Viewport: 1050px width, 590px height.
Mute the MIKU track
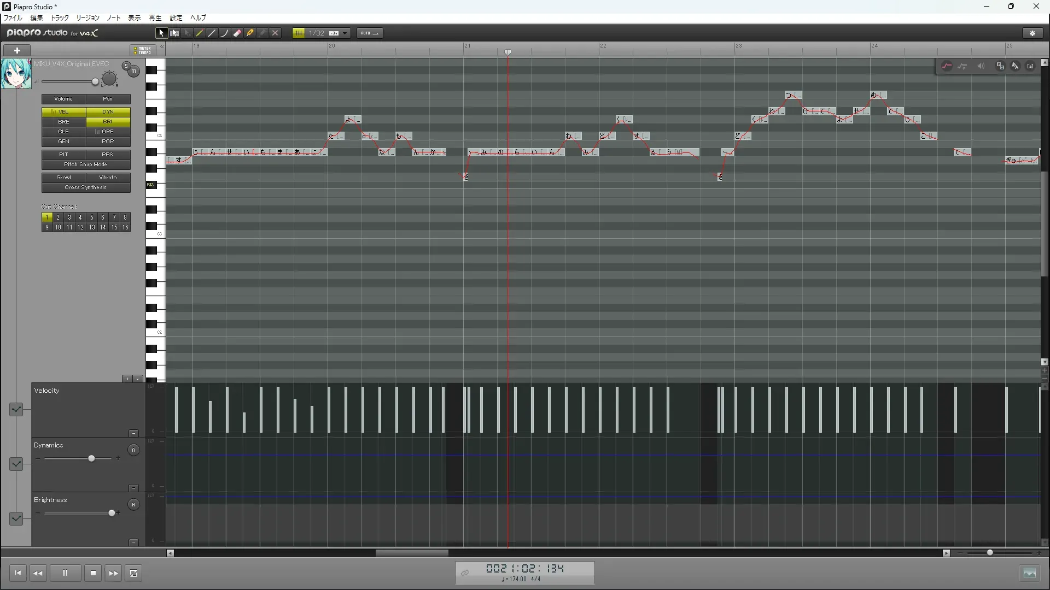point(134,72)
